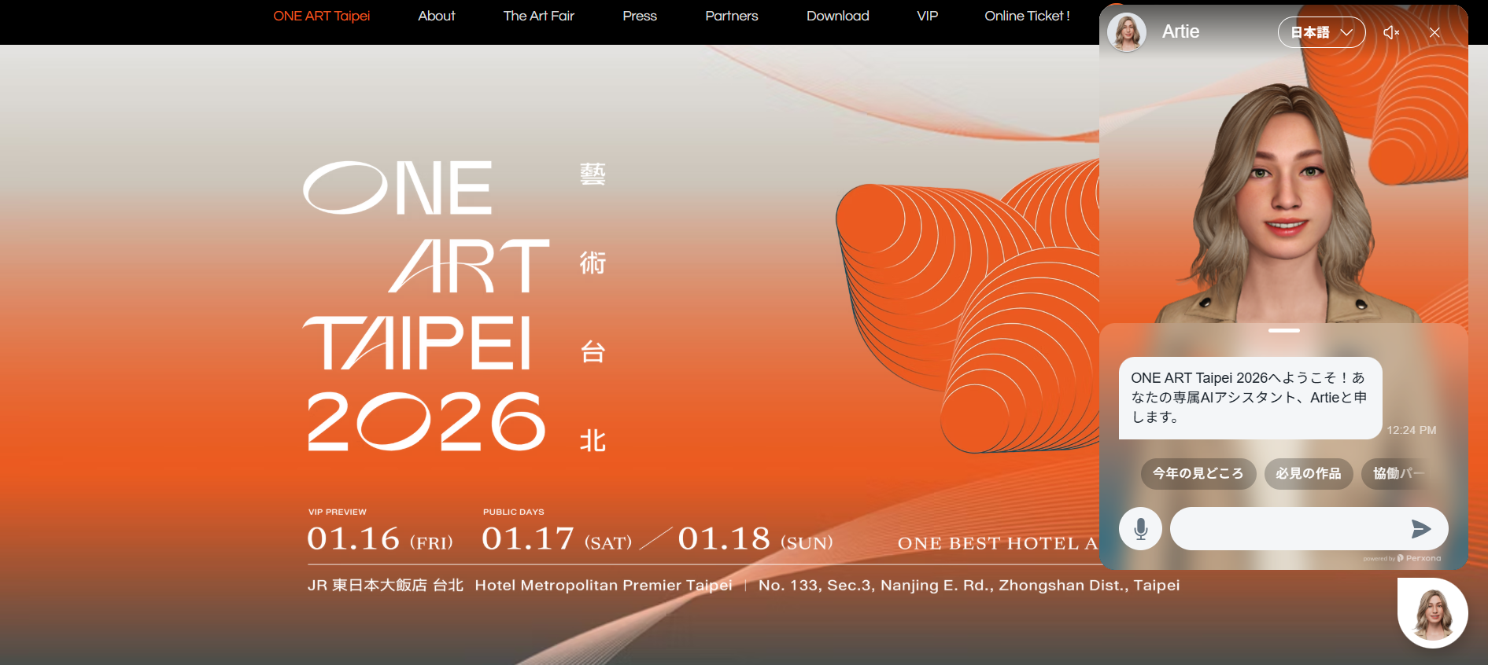The image size is (1488, 665).
Task: Open the ONE ART Taipei menu item
Action: coord(321,16)
